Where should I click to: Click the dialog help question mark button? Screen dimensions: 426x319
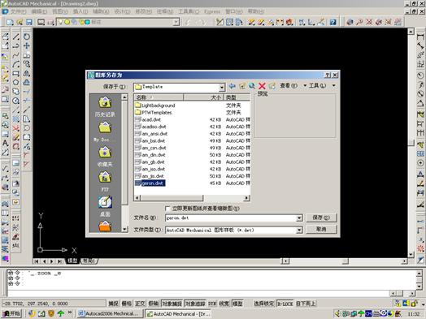point(328,75)
